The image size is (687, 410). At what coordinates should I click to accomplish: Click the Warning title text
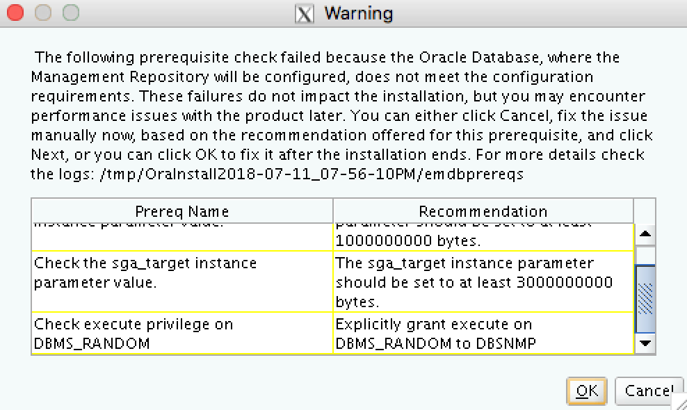click(358, 13)
